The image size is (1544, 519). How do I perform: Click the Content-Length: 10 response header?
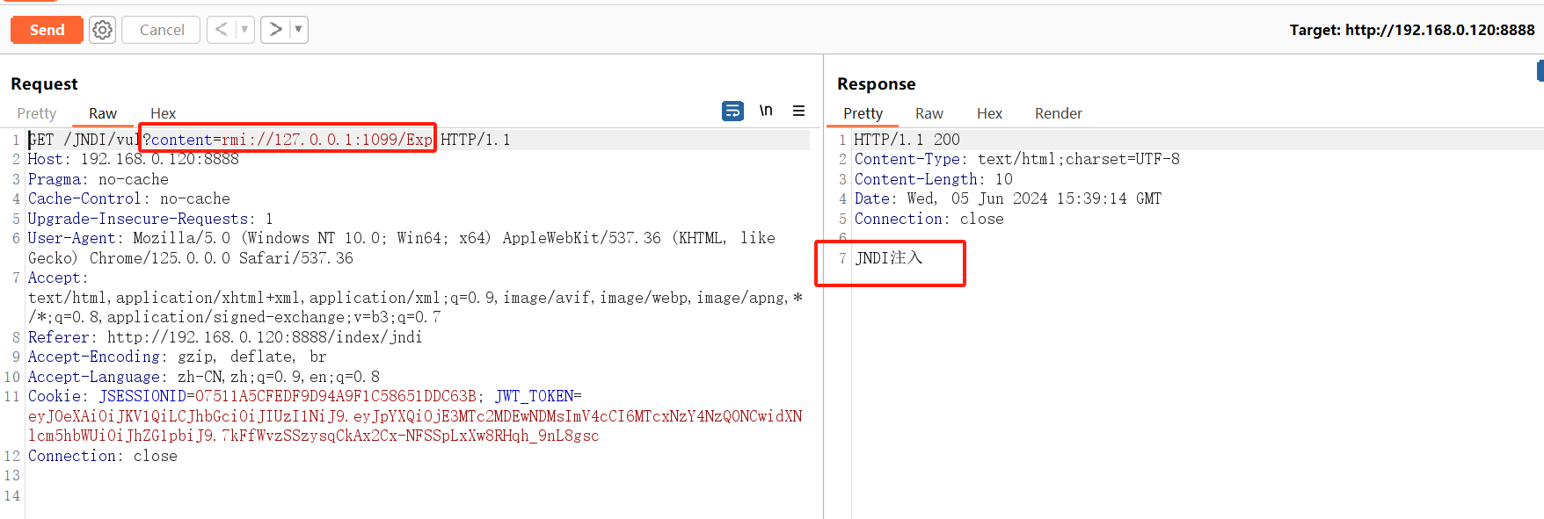click(x=934, y=179)
